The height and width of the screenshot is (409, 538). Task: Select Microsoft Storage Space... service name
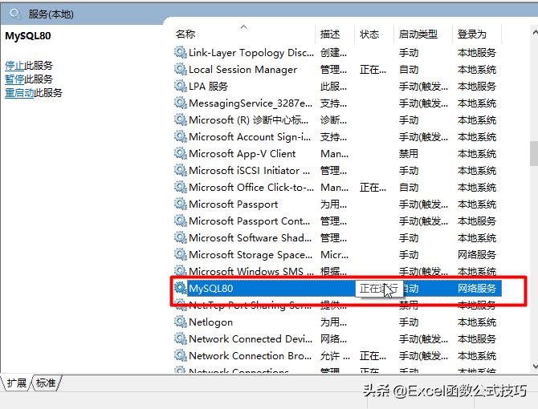pos(251,254)
